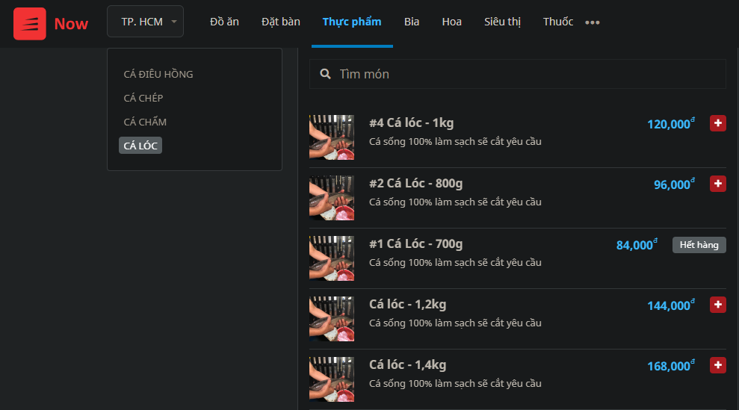The width and height of the screenshot is (739, 410).
Task: Click the description under #4 Cá lóc - 1kg
Action: click(x=455, y=141)
